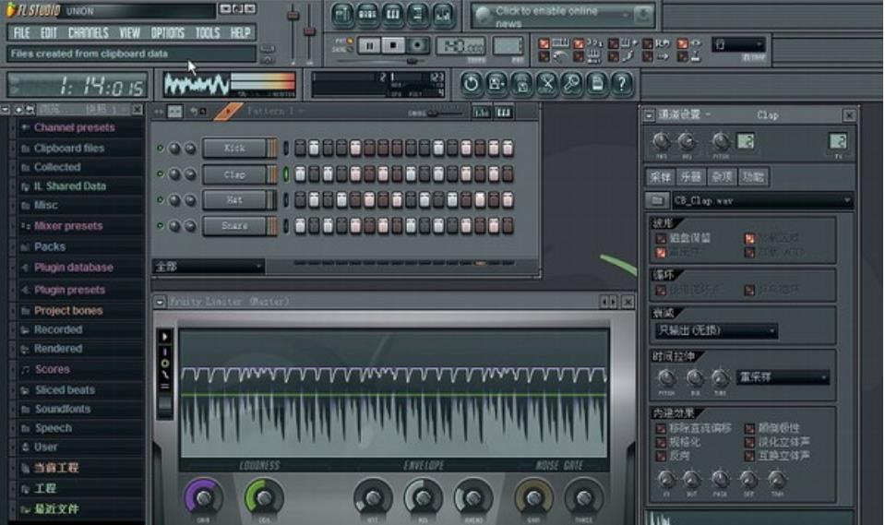Open the browser view button
This screenshot has height=525, width=885.
click(x=418, y=14)
